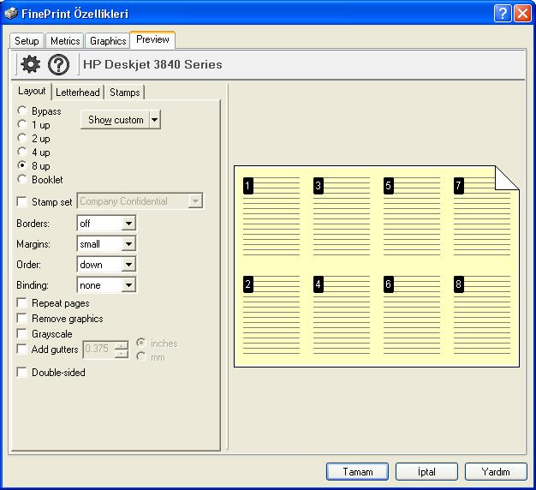Image resolution: width=536 pixels, height=490 pixels.
Task: Switch to the Stamps sub-tab
Action: point(125,93)
